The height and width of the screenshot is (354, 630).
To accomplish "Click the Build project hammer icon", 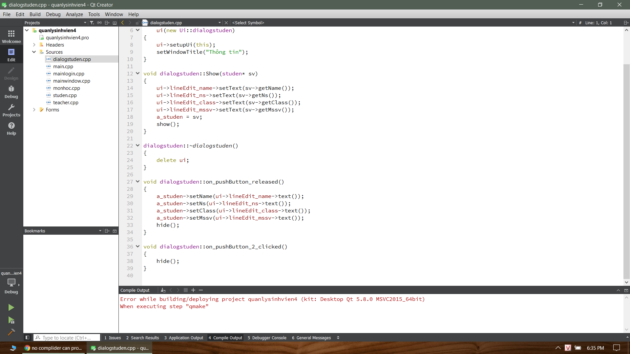I will (11, 332).
